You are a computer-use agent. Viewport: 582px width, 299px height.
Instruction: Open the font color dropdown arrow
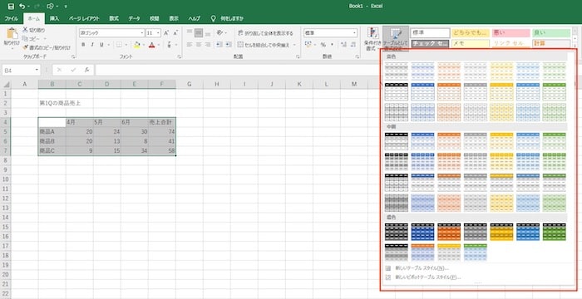pos(159,45)
